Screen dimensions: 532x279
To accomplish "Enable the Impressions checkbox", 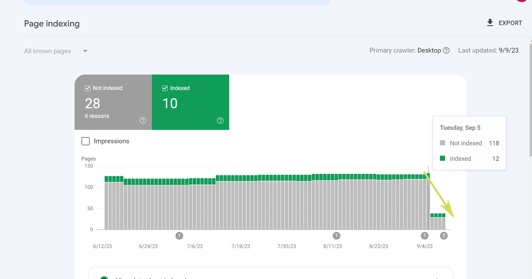I will tap(86, 141).
